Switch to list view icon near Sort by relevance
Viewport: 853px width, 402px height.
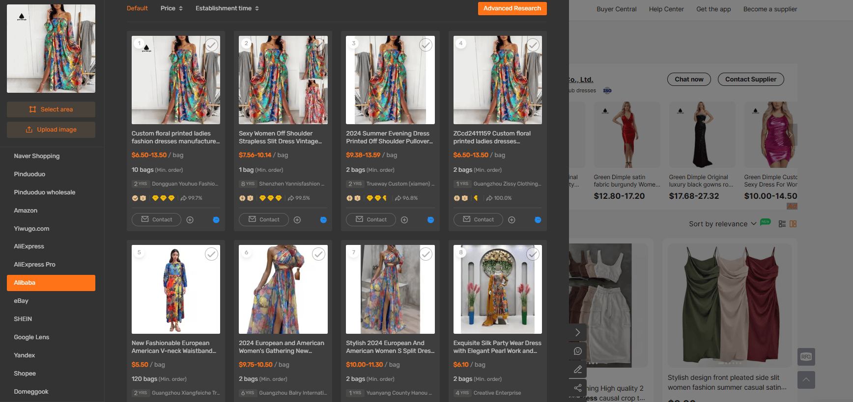tap(782, 224)
